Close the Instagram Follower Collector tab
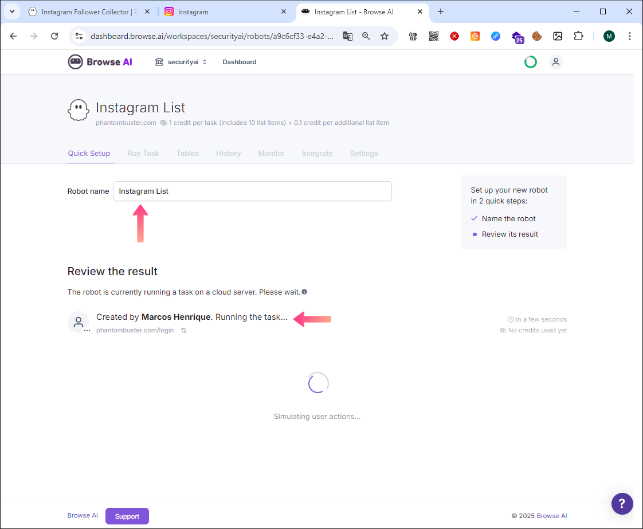Screen dimensions: 643x529 (x=147, y=12)
